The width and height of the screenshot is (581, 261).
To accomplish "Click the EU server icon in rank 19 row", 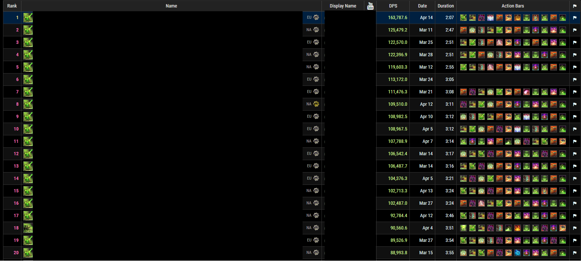I will click(x=316, y=240).
